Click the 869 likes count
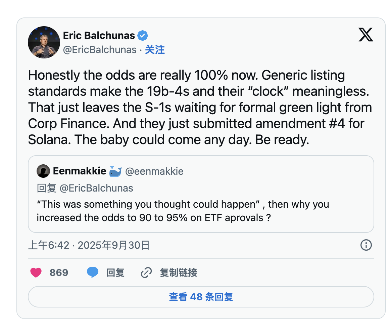The height and width of the screenshot is (330, 390). (59, 273)
